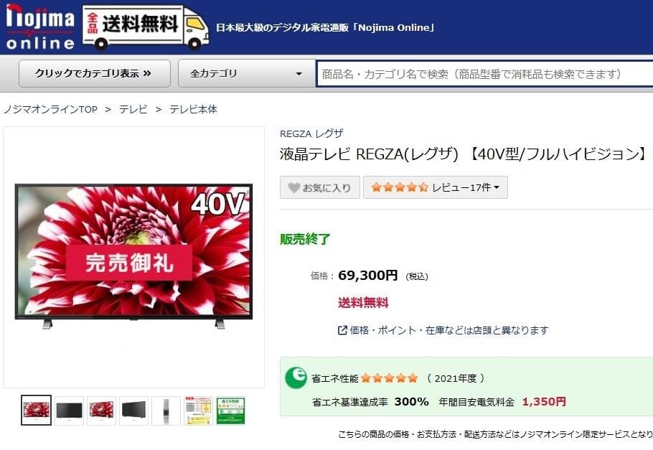Go to ノジマオンラインTOP breadcrumb

click(x=50, y=110)
